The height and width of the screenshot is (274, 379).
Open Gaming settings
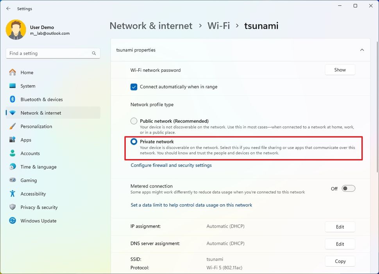tap(28, 180)
